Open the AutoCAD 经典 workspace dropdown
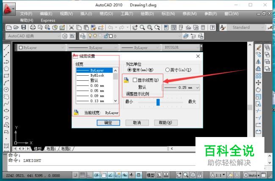This screenshot has height=181, width=275. (33, 36)
